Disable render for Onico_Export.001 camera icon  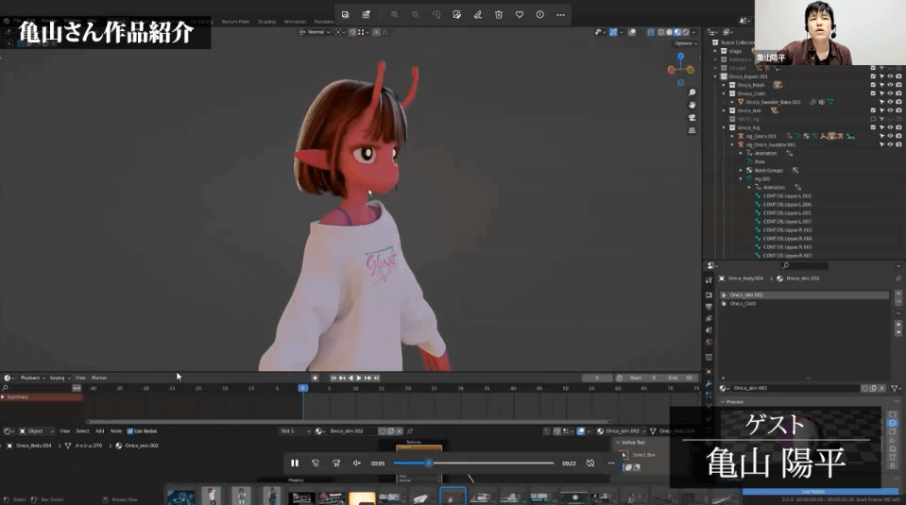point(898,76)
